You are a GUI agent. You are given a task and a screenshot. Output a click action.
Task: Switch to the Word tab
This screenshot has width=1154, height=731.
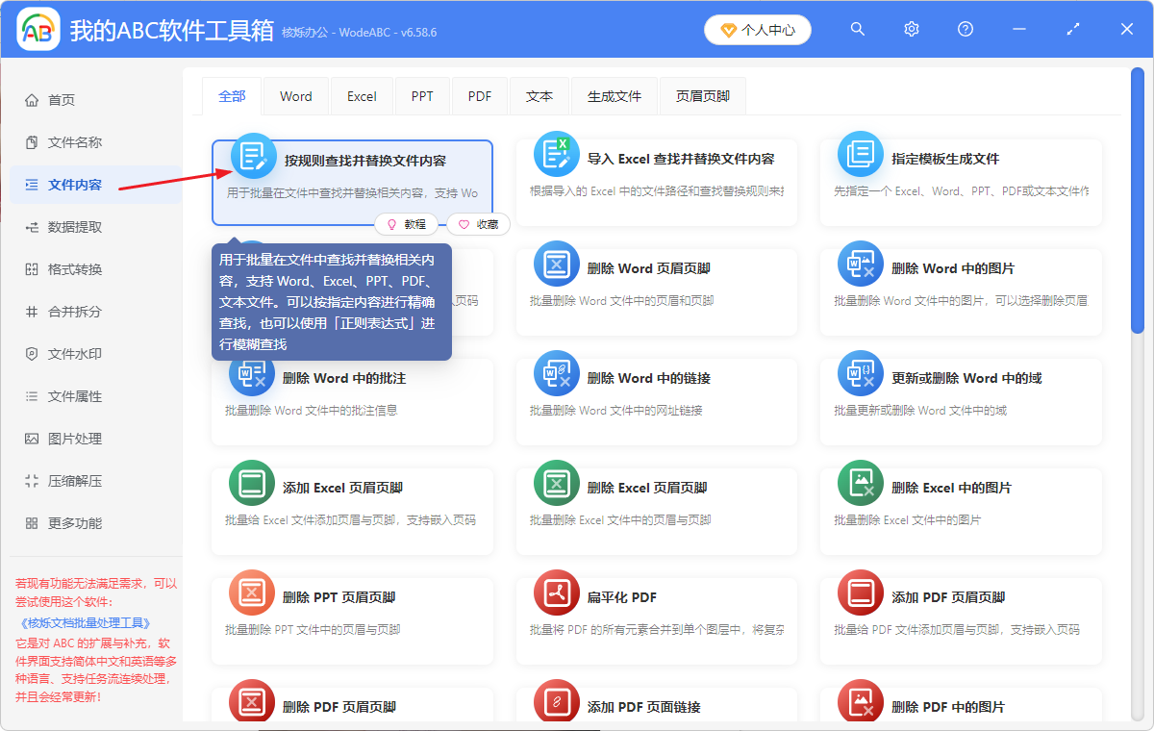click(295, 95)
